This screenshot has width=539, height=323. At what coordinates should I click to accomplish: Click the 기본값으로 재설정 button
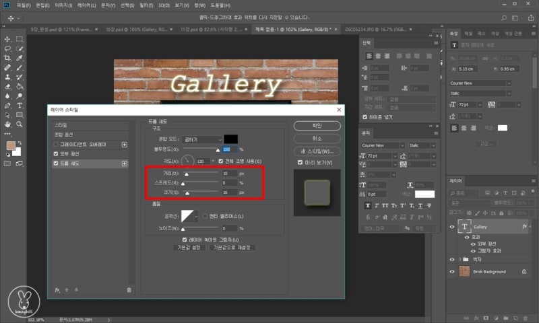231,248
